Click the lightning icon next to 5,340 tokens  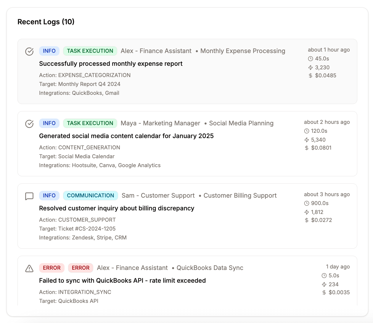tap(307, 140)
